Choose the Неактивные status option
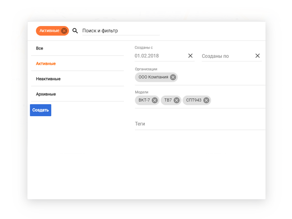Viewport: 292px width, 219px height. point(77,79)
